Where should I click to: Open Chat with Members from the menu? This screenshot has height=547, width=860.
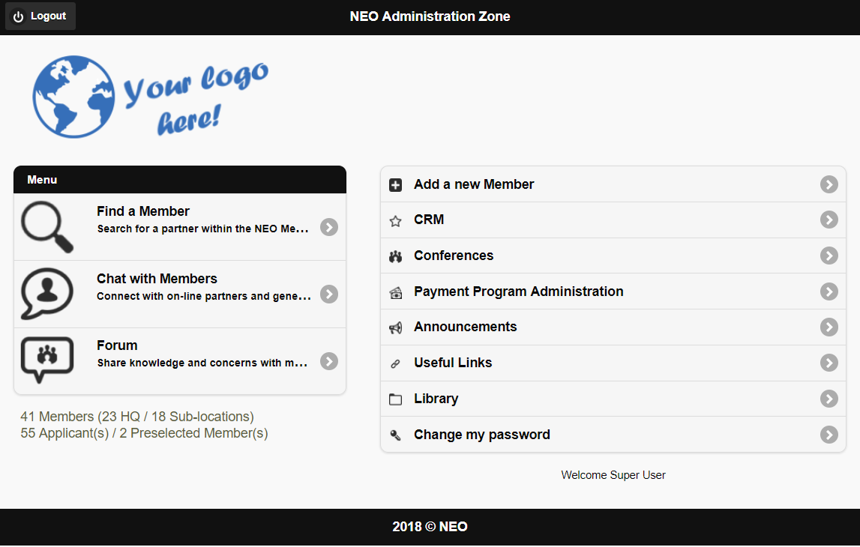(180, 294)
